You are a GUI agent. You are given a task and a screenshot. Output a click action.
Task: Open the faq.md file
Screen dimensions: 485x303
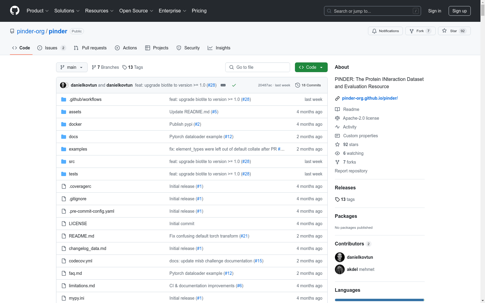75,273
